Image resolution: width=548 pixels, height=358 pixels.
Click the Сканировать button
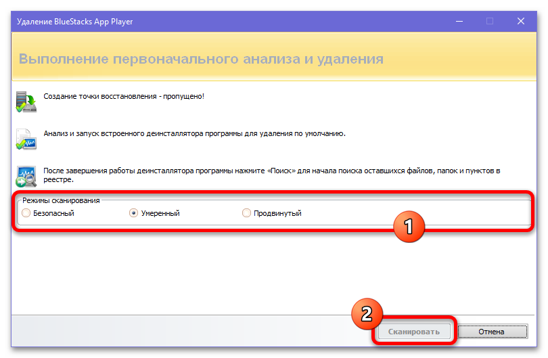coord(414,332)
